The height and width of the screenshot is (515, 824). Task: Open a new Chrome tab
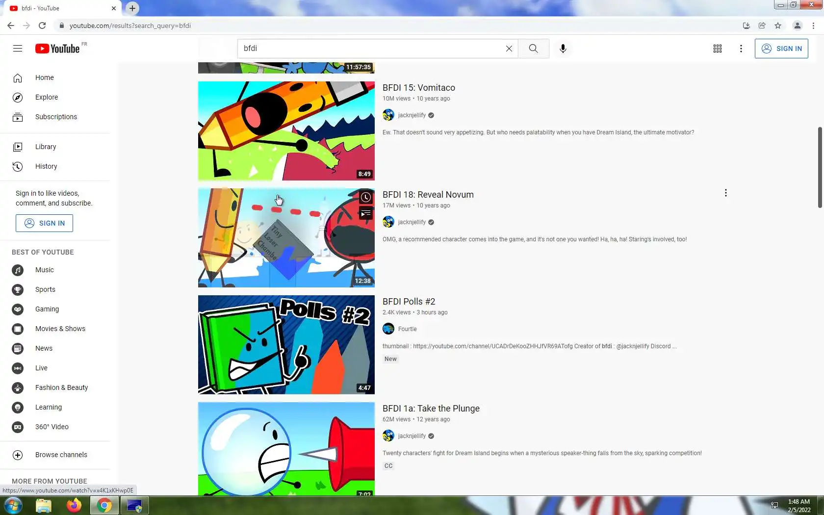(x=132, y=8)
